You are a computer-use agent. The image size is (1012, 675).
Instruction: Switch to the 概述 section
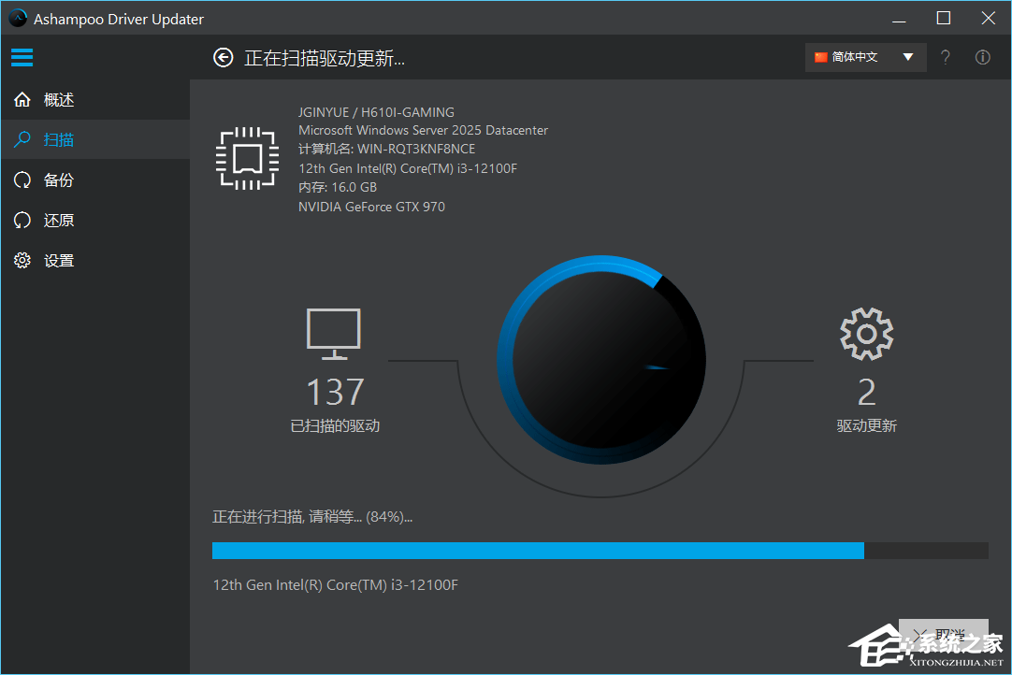pos(58,99)
